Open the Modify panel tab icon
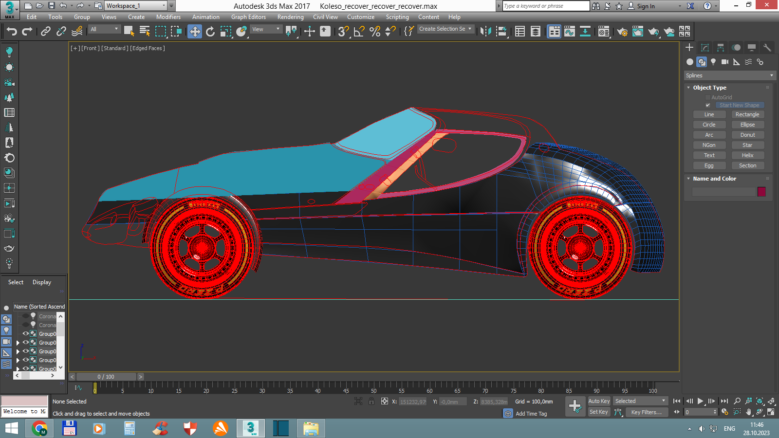 point(705,47)
